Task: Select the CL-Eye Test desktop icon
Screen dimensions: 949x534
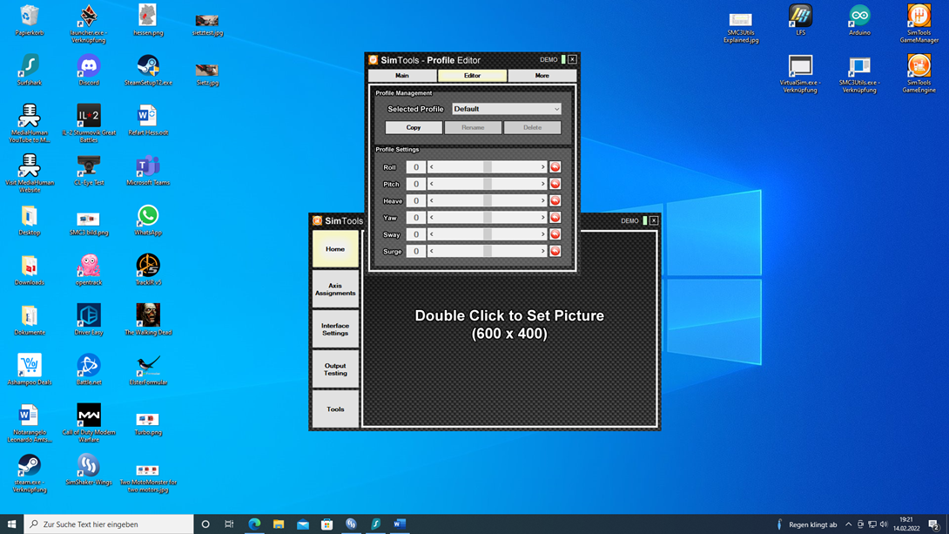Action: [88, 170]
